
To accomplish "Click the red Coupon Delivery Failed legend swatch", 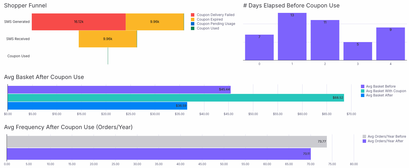I will coord(193,15).
